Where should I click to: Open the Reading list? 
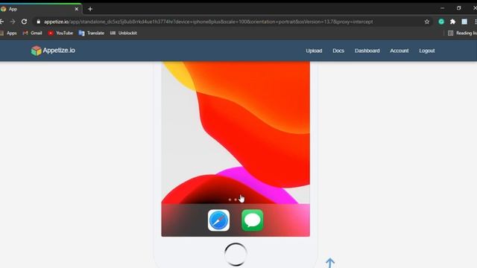point(462,33)
